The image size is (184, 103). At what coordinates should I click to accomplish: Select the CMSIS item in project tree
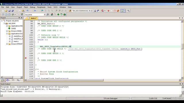(x=14, y=28)
